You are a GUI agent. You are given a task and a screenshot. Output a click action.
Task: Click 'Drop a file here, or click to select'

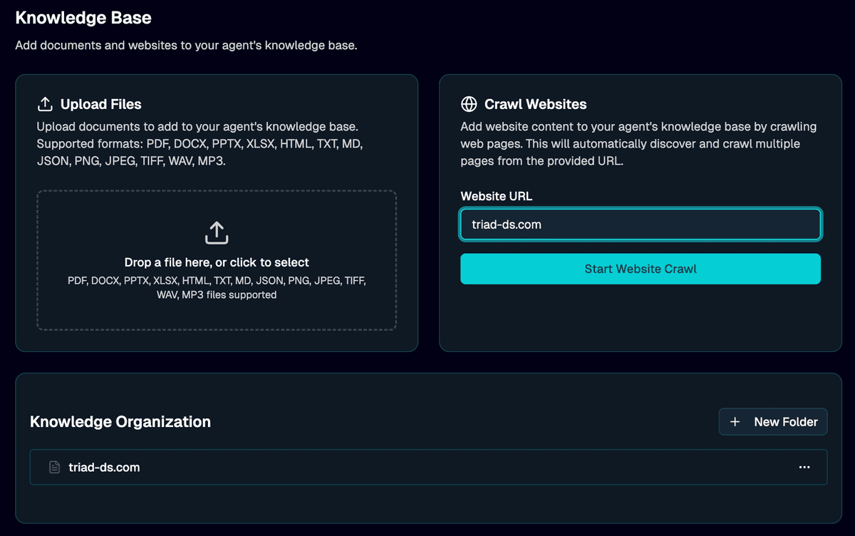(x=217, y=262)
